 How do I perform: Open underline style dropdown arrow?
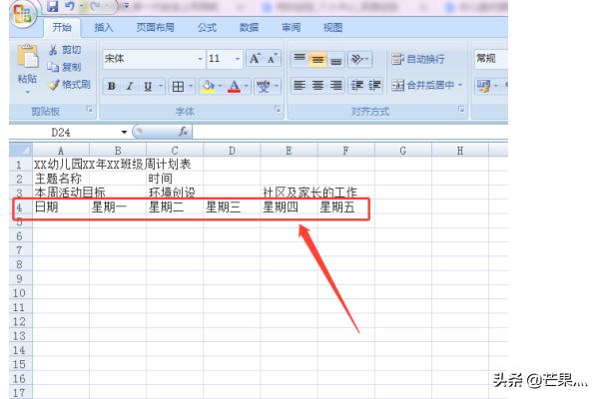pyautogui.click(x=161, y=87)
